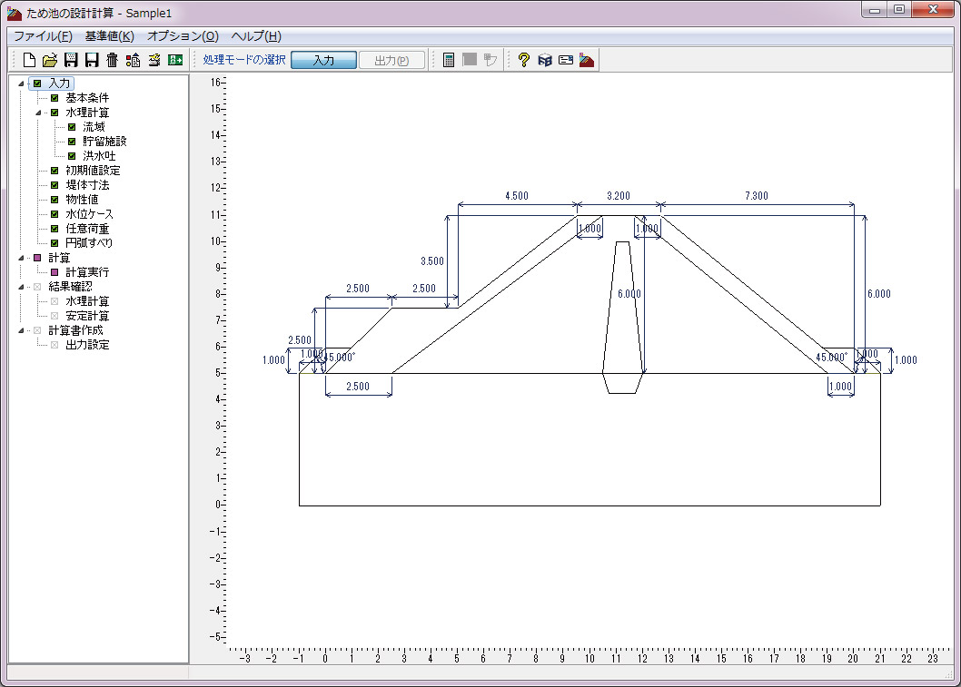Click the 3.500 height dimension label
The image size is (961, 687).
(x=432, y=261)
